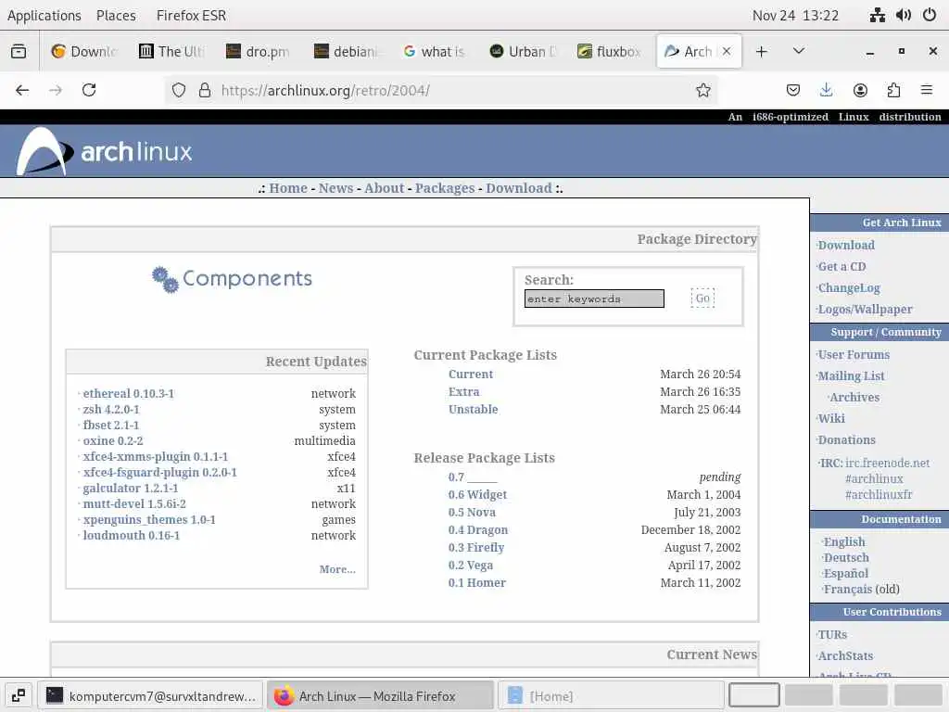Open the Unstable package list link
The image size is (949, 712).
[x=474, y=409]
